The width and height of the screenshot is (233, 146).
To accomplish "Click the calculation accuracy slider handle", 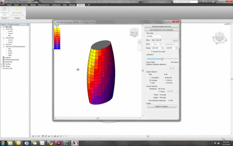I will (162, 59).
